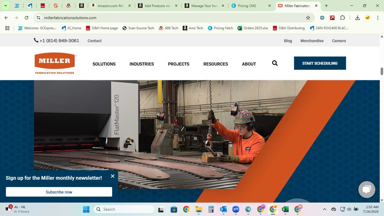Open the Windows Start menu
Viewport: 384px width, 216px height.
[x=86, y=209]
